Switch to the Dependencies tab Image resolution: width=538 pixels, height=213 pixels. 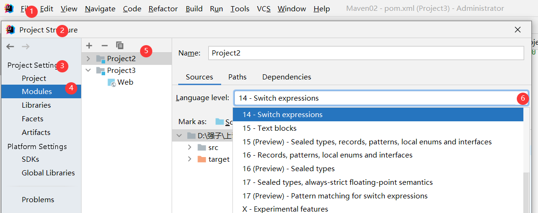click(x=287, y=77)
